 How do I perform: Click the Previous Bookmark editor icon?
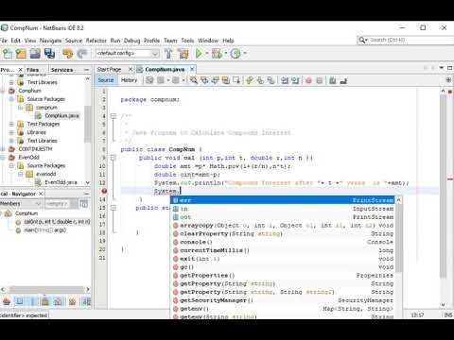click(x=250, y=80)
